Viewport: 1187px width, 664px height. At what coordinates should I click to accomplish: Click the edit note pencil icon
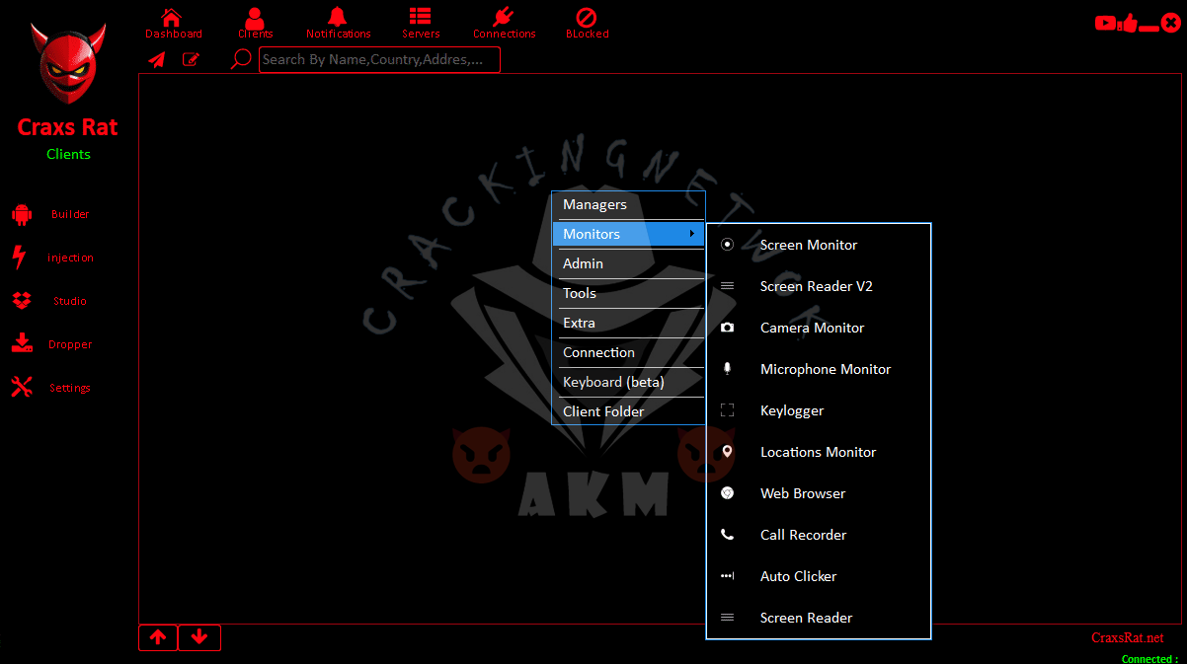point(191,59)
